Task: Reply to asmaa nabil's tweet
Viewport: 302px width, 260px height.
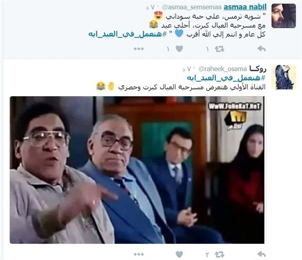Action: tap(261, 49)
